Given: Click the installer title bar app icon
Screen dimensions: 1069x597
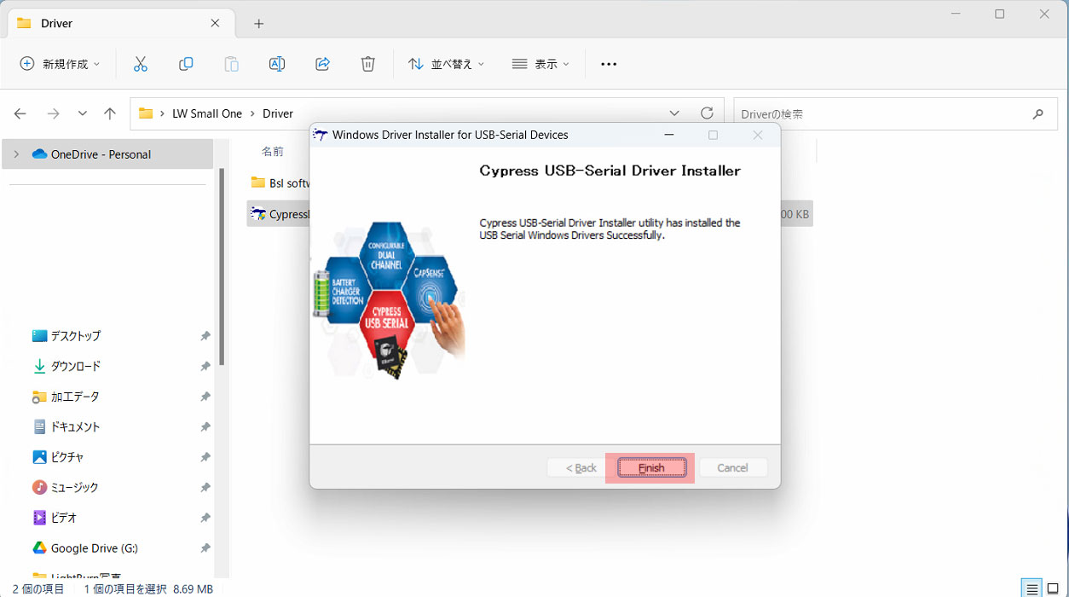Looking at the screenshot, I should tap(321, 135).
